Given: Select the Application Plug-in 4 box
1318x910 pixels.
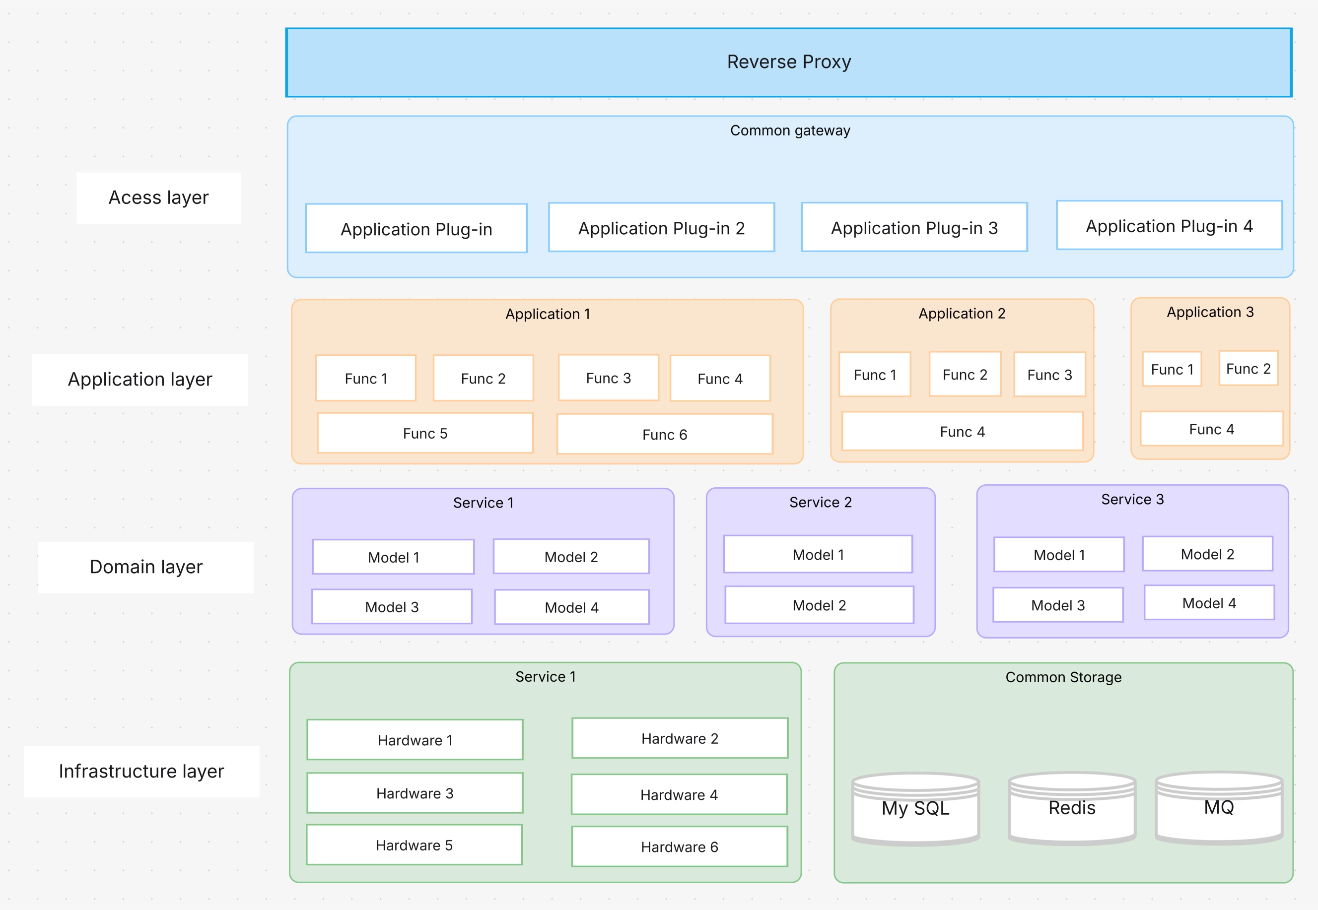Looking at the screenshot, I should point(1169,226).
